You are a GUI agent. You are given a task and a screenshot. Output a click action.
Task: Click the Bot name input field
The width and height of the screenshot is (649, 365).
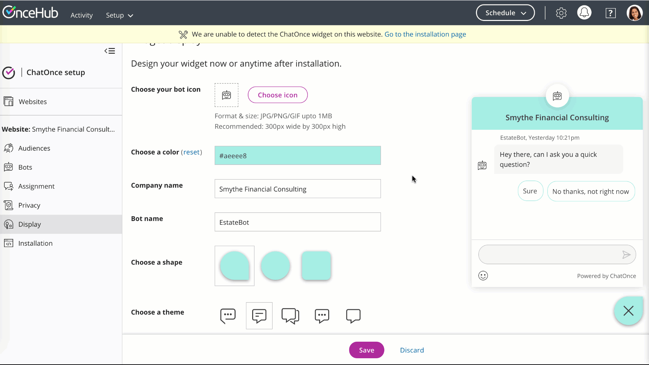[x=297, y=222]
